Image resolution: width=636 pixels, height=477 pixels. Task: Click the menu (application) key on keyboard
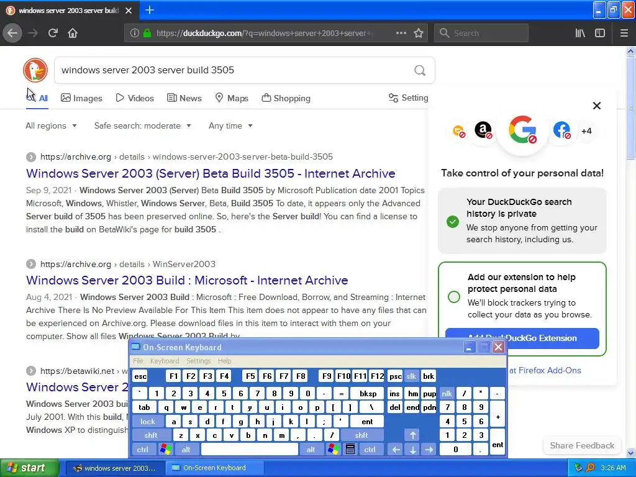(x=350, y=449)
